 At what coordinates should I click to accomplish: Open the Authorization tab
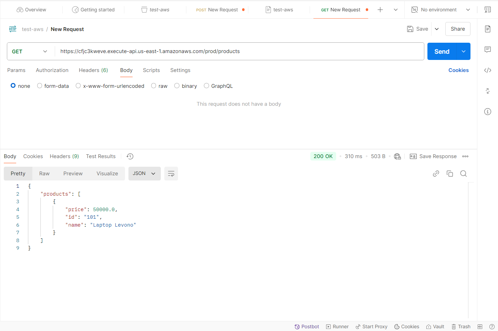[52, 70]
